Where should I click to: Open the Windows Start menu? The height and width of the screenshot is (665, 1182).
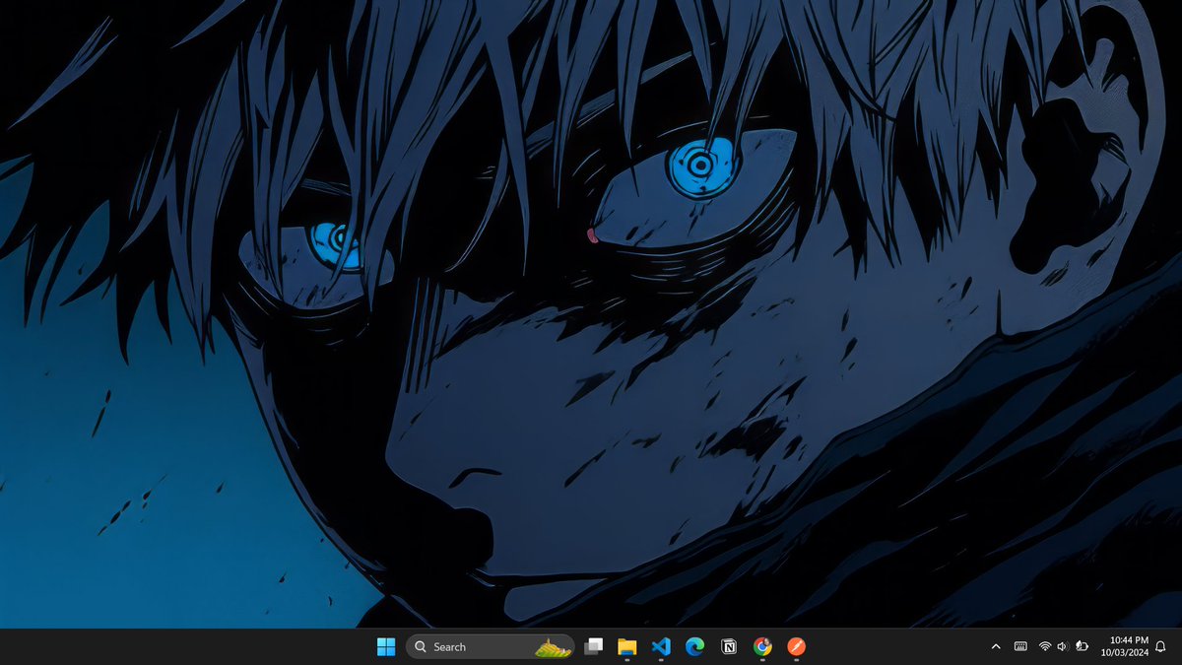[x=386, y=647]
